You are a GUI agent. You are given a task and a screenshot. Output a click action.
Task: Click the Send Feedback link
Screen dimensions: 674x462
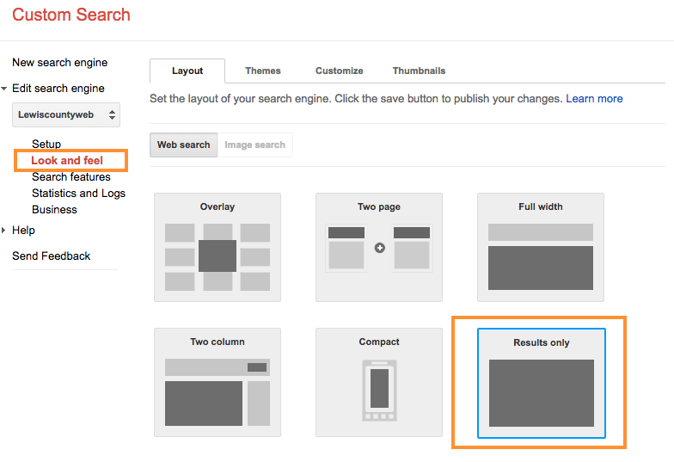tap(52, 256)
